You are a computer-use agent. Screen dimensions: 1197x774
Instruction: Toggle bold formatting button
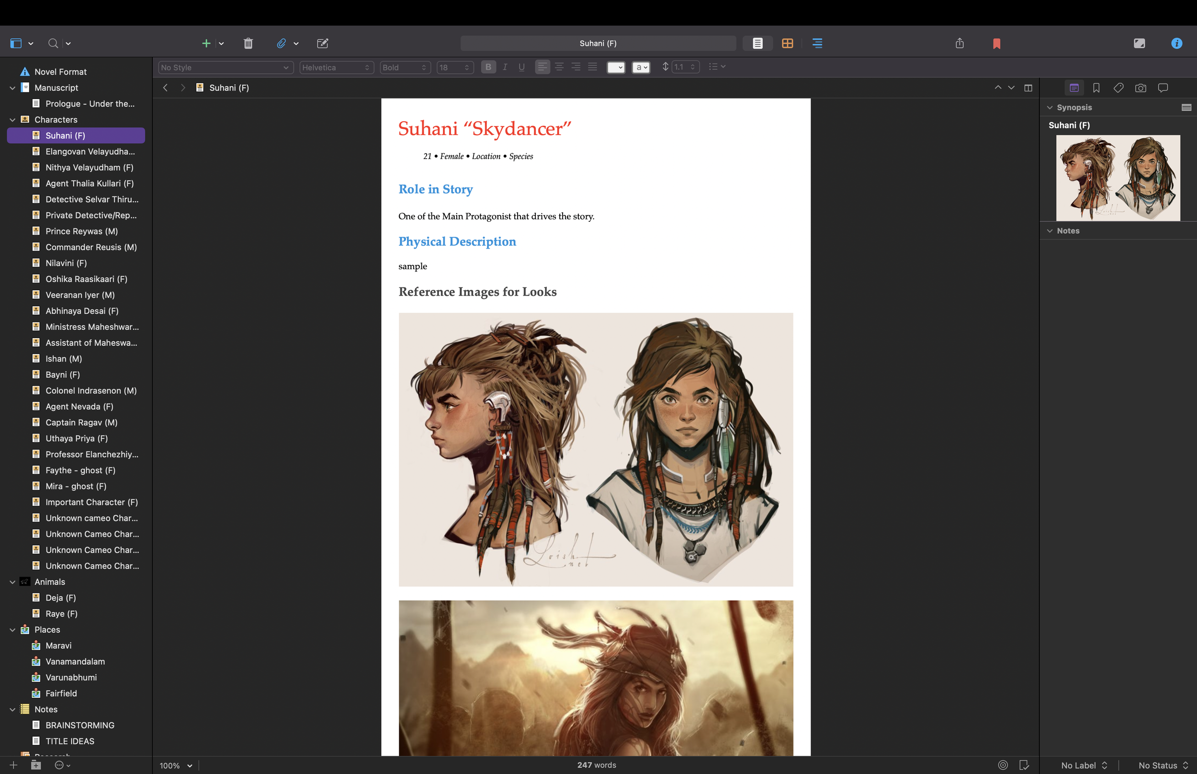coord(488,67)
